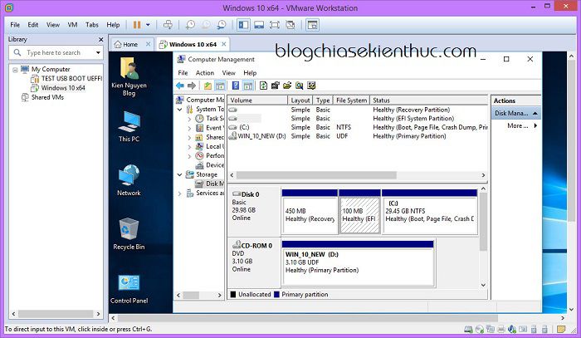Click the Back arrow in Computer Management
This screenshot has height=338, width=581.
click(180, 86)
